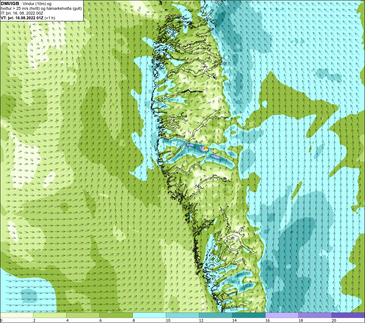Viewport: 365px width, 323px height.
Task: Click the yellow 25 gust marker on the map
Action: tap(206, 148)
